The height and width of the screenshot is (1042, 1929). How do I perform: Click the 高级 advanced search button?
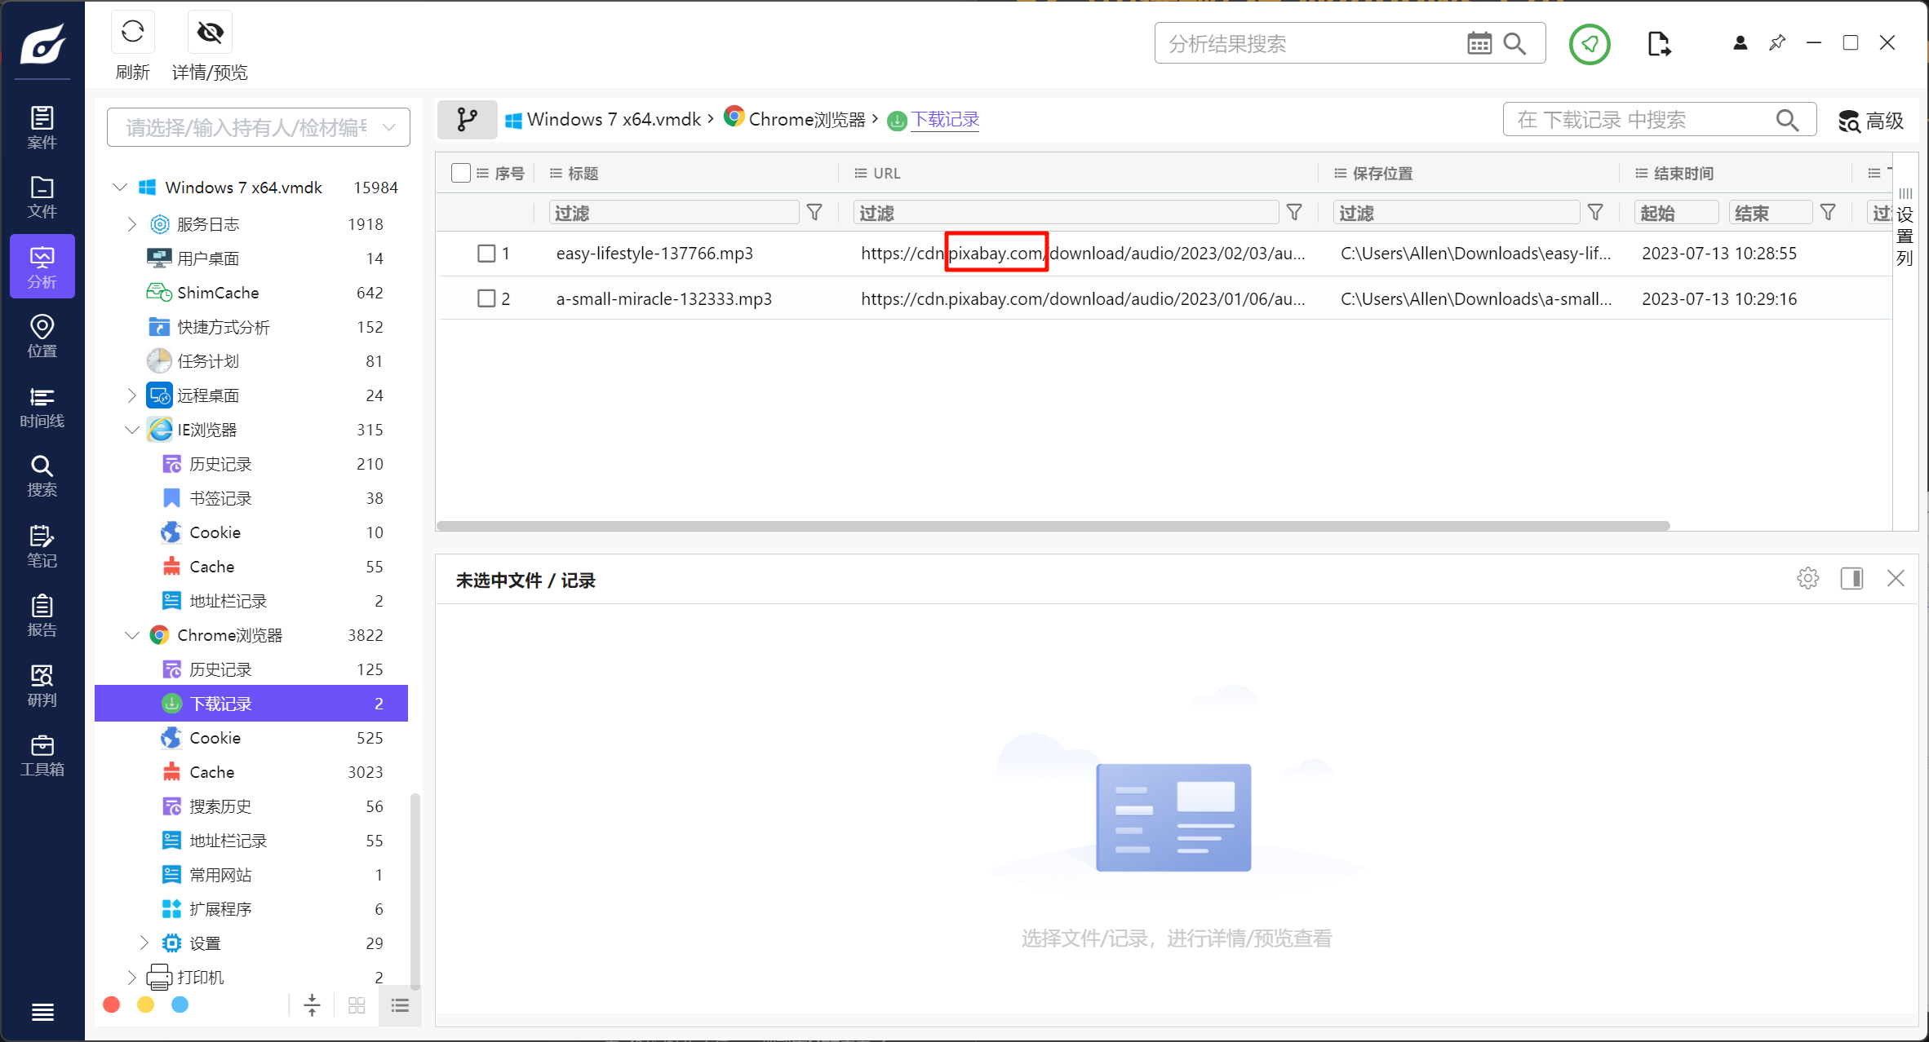coord(1871,121)
